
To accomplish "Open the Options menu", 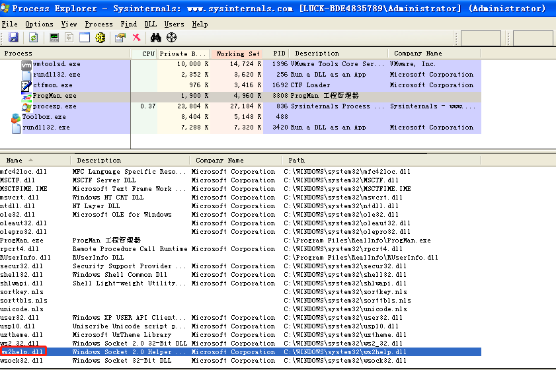I will (x=39, y=24).
